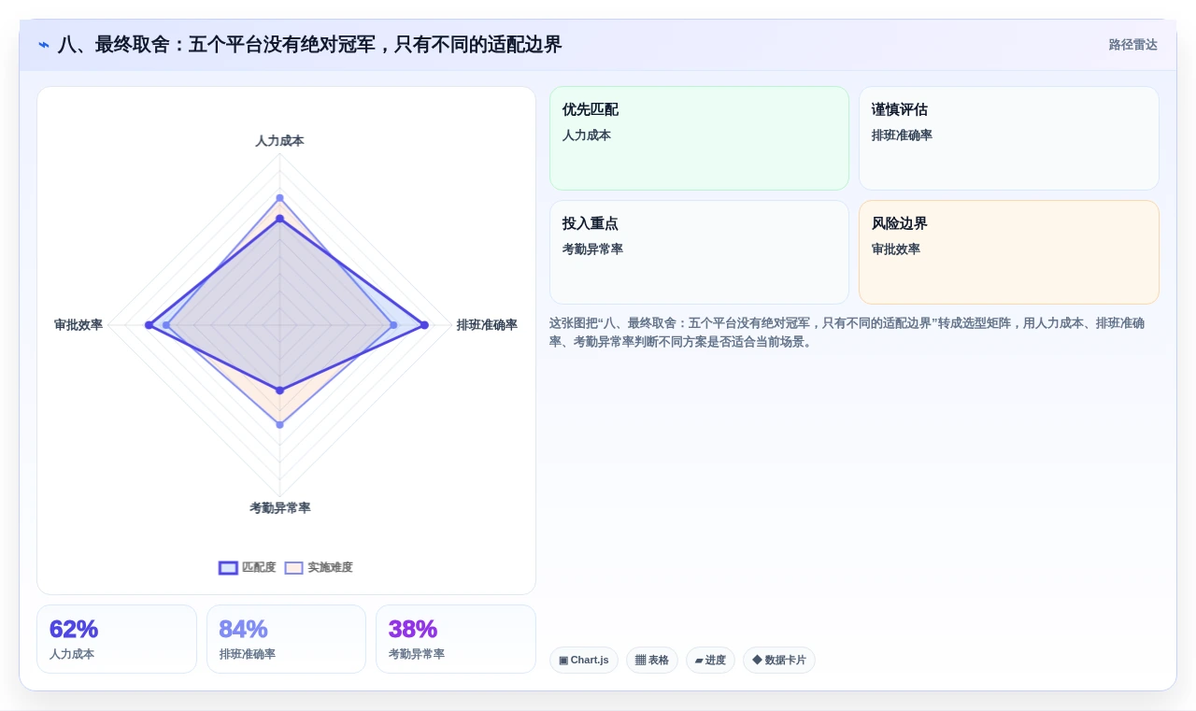Viewport: 1196px width, 711px height.
Task: Click the 匹配度 data point on 排班准确率 axis
Action: (x=424, y=325)
